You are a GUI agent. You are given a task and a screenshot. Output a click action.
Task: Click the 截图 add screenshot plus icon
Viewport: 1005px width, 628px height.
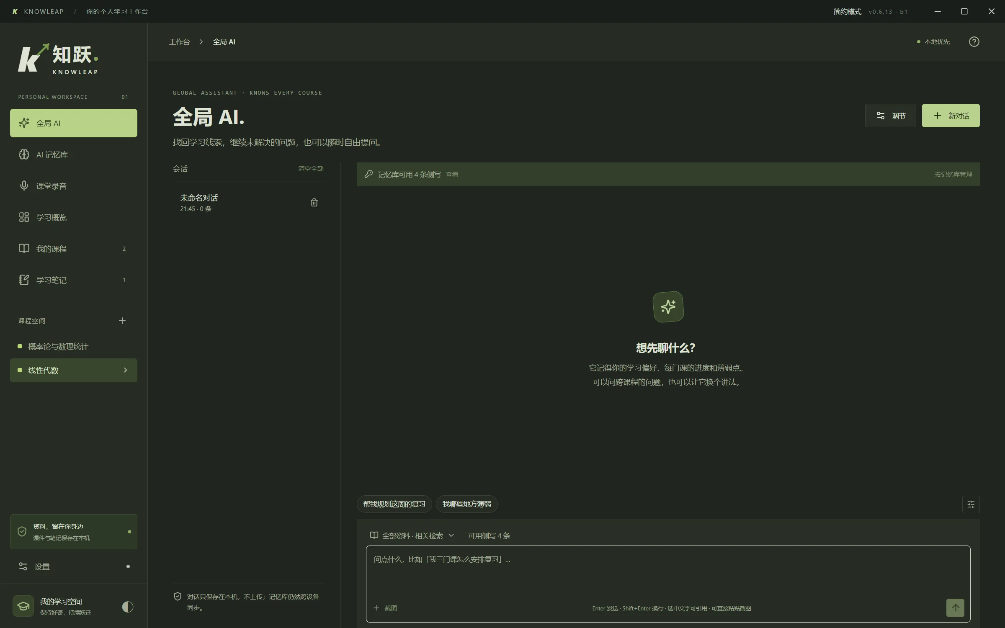pos(376,608)
